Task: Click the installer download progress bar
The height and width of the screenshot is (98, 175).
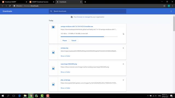Action: [x=89, y=36]
